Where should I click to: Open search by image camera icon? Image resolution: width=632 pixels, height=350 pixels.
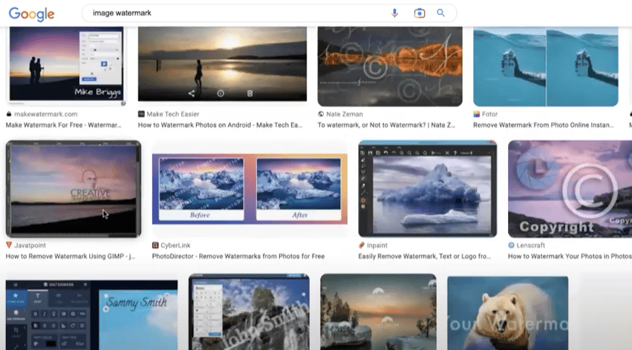click(x=419, y=13)
